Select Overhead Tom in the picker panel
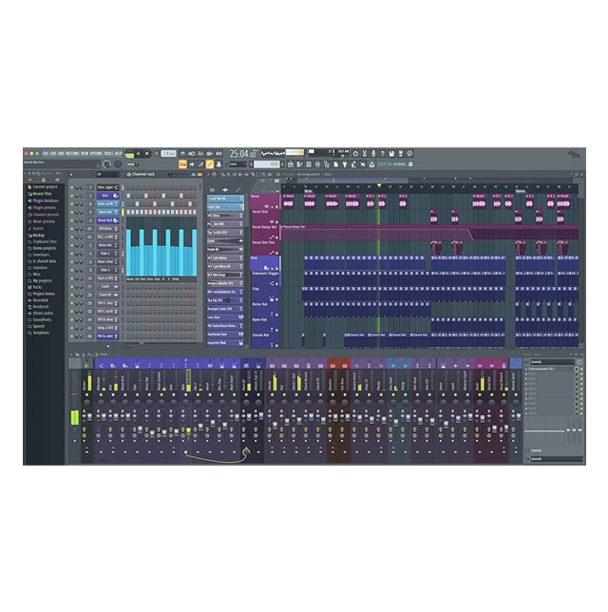The image size is (608, 612). tap(225, 335)
